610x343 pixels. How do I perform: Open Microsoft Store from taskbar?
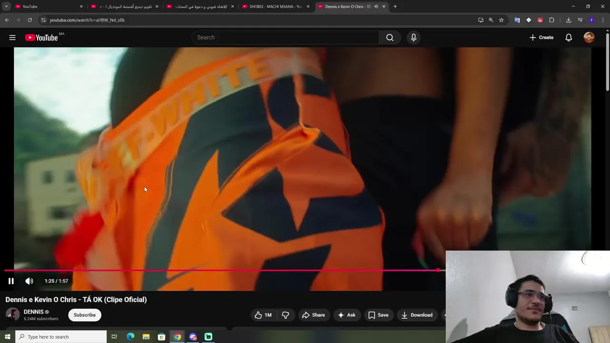pyautogui.click(x=162, y=337)
